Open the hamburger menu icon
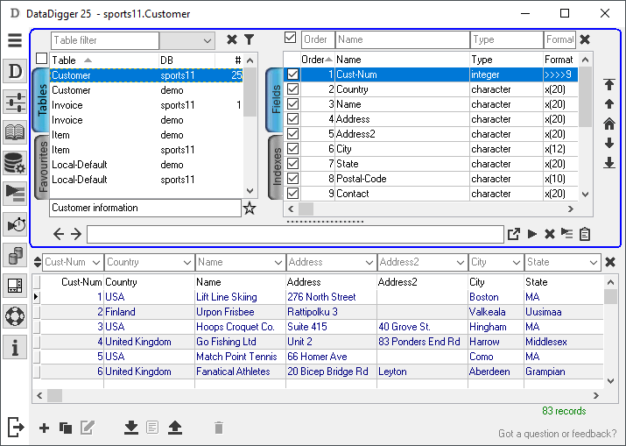This screenshot has width=626, height=446. coord(14,40)
